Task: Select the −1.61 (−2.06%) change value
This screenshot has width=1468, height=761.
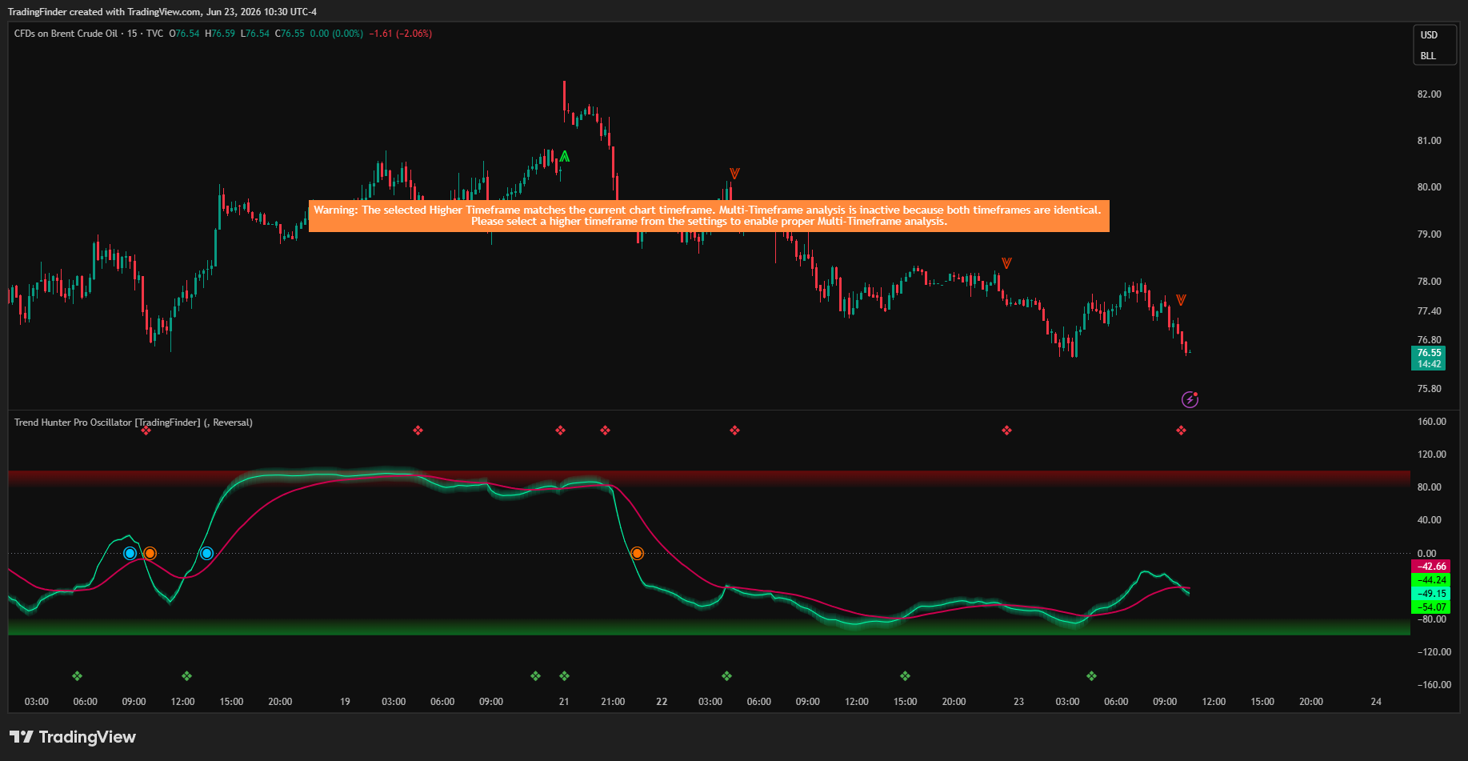Action: tap(401, 34)
